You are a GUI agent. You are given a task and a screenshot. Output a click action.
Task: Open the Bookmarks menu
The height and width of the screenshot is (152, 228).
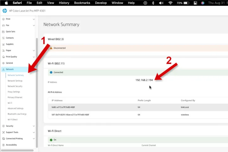(x=82, y=3)
